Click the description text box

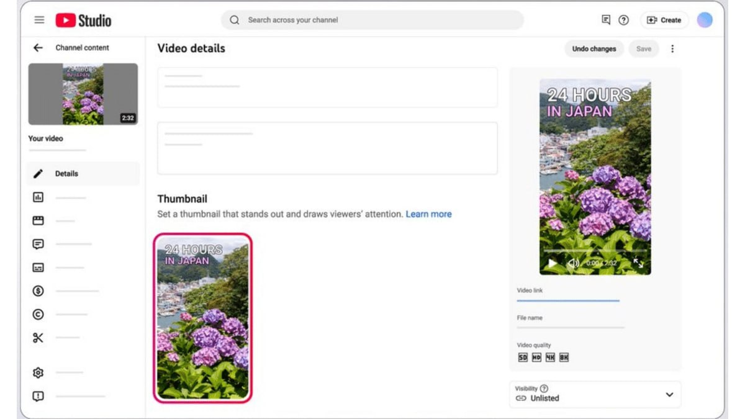[x=327, y=148]
